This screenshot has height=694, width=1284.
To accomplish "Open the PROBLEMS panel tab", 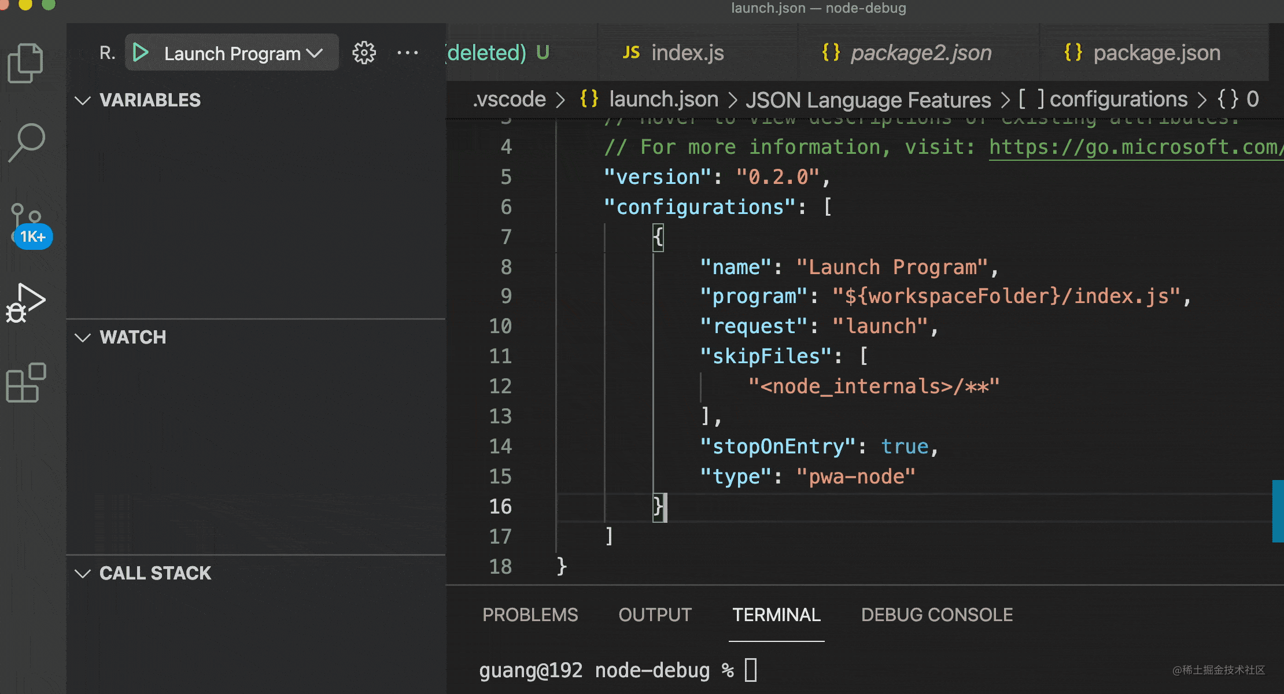I will pos(530,614).
